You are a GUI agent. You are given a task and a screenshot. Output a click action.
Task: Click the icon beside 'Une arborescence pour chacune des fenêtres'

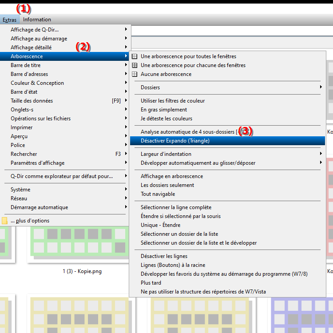tap(135, 65)
